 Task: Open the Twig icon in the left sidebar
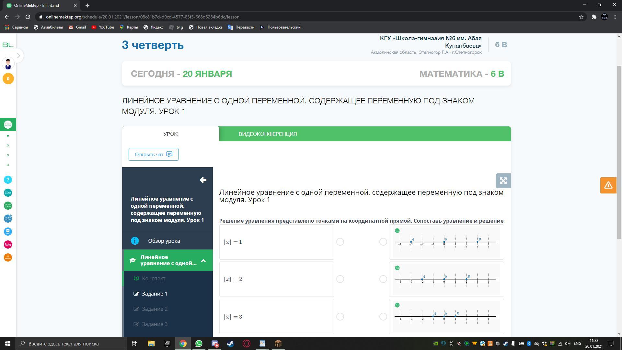tap(8, 245)
